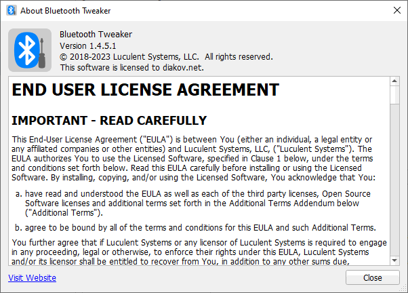Click the license text scrollbar thumb
This screenshot has width=408, height=293.
393,95
